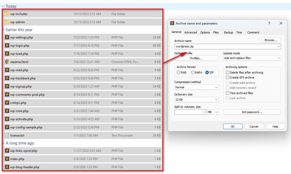The image size is (291, 174).
Task: Toggle Lock archive checkbox
Action: (x=228, y=98)
